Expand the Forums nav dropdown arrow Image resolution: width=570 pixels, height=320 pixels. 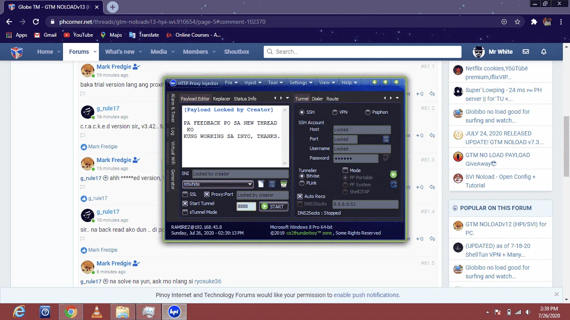pyautogui.click(x=95, y=52)
